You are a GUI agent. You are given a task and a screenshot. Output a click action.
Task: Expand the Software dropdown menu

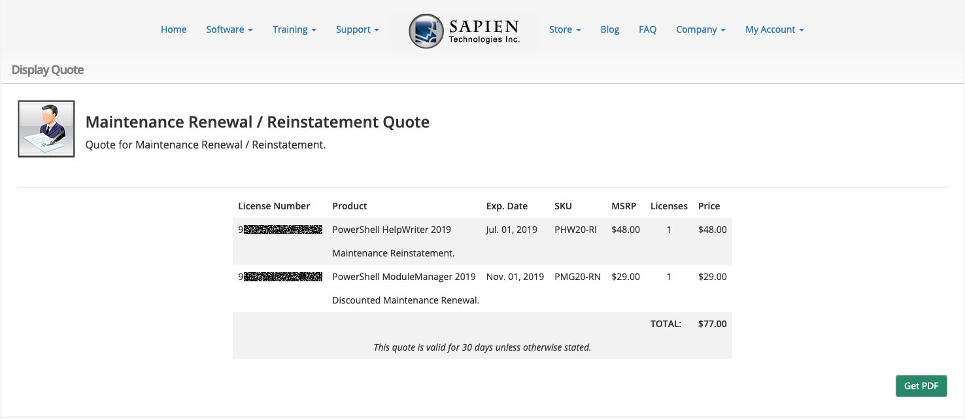[x=229, y=29]
